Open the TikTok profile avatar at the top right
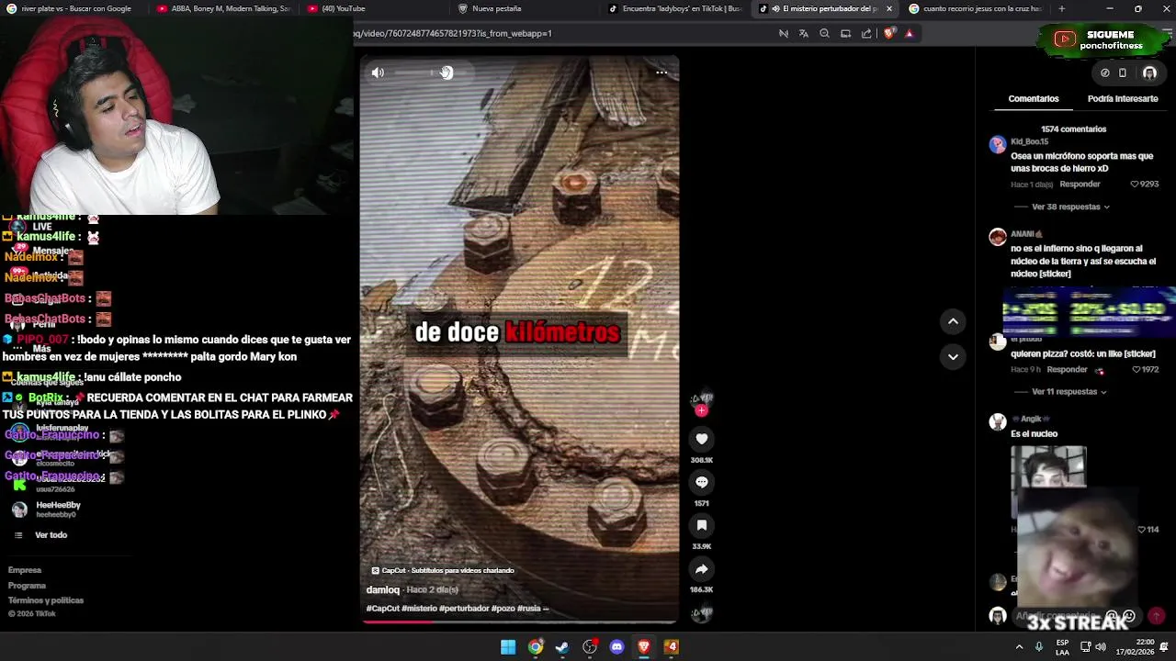Screen dimensions: 1176x661 pyautogui.click(x=1149, y=73)
